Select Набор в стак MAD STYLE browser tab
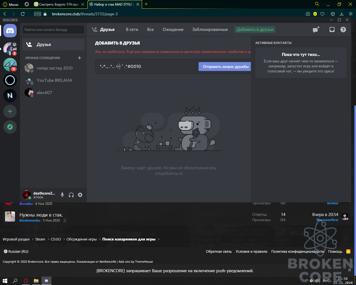The height and width of the screenshot is (285, 356). coord(115,4)
